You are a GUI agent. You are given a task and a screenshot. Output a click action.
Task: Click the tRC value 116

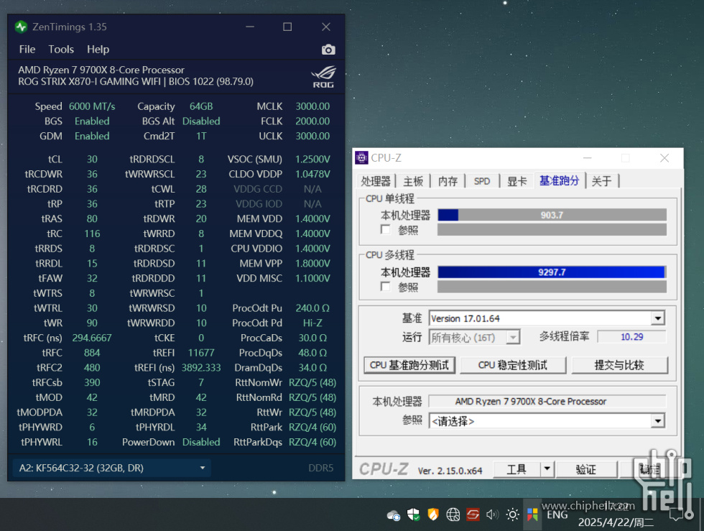[x=92, y=234]
